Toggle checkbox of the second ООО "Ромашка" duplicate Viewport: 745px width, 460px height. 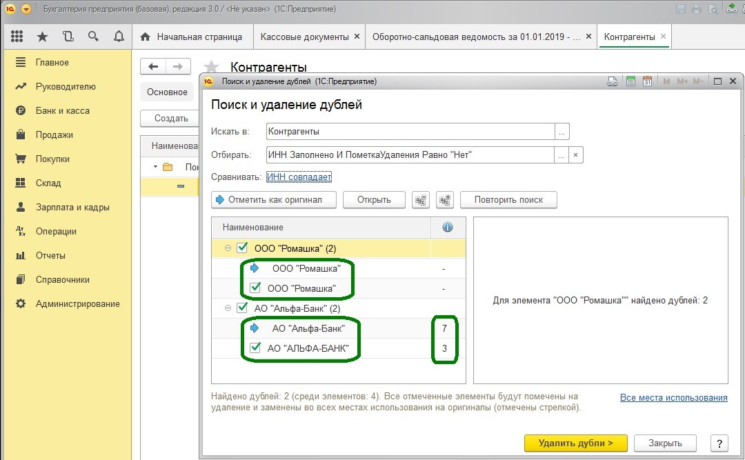point(256,288)
